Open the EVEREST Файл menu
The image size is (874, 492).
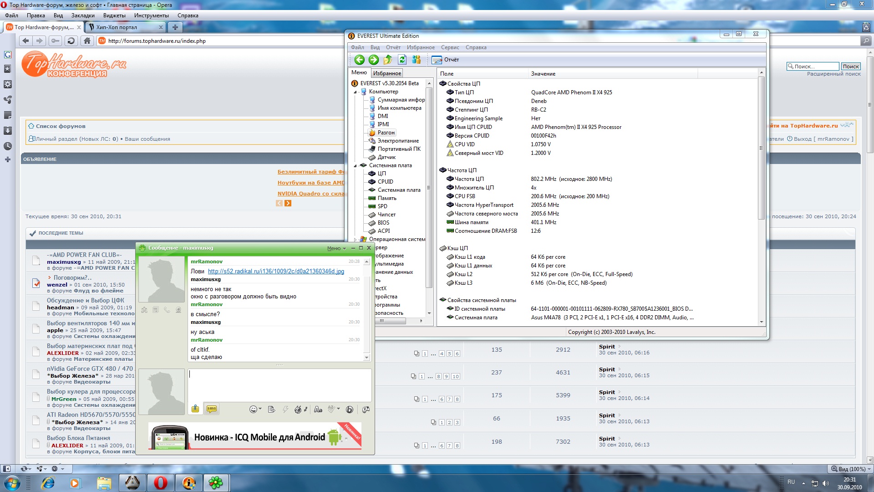coord(357,47)
